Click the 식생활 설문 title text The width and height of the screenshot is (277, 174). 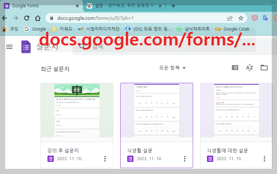(140, 150)
